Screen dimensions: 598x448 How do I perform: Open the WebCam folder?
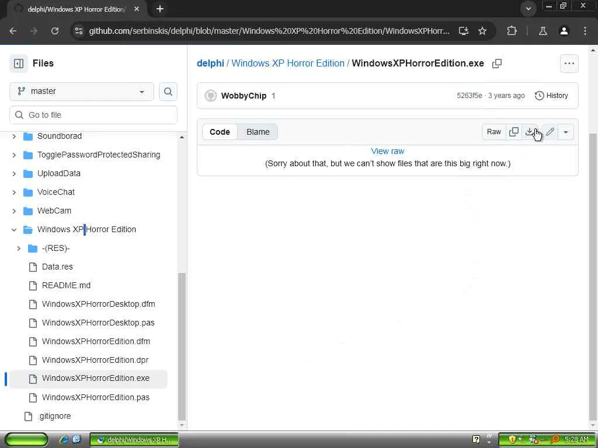(54, 211)
